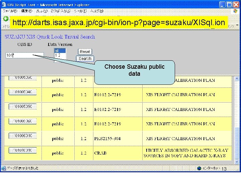
Task: Click the Search button
Action: click(85, 59)
